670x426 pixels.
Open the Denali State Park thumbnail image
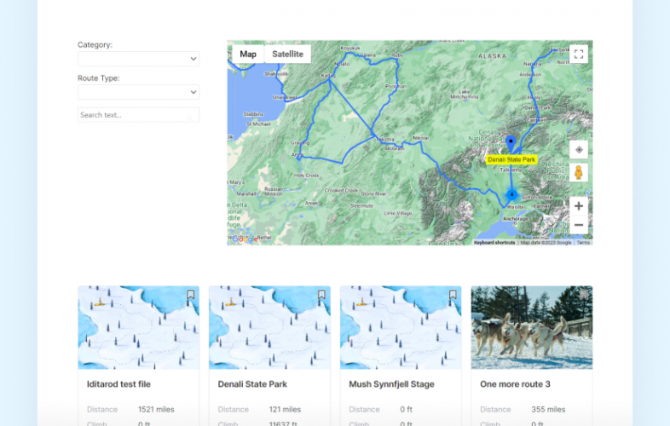click(x=269, y=327)
